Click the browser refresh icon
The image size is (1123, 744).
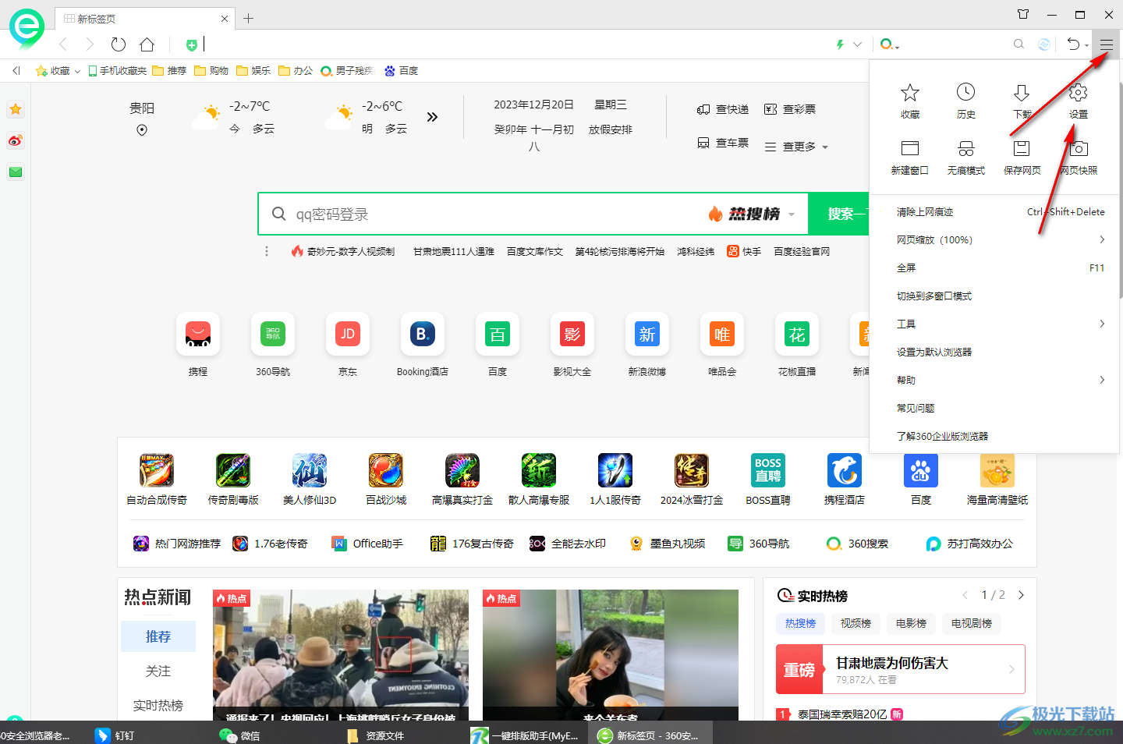pos(119,44)
